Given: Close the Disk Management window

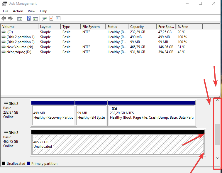Looking at the screenshot, I should 214,3.
